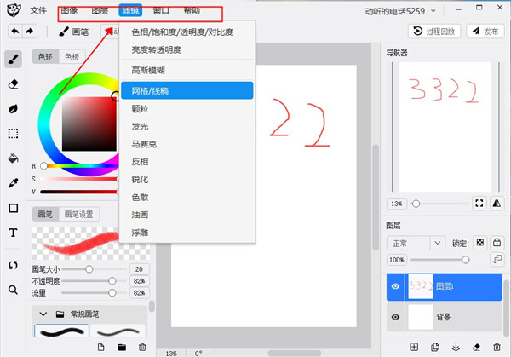Select the brush tool in left toolbar
Image resolution: width=511 pixels, height=357 pixels.
(x=13, y=60)
